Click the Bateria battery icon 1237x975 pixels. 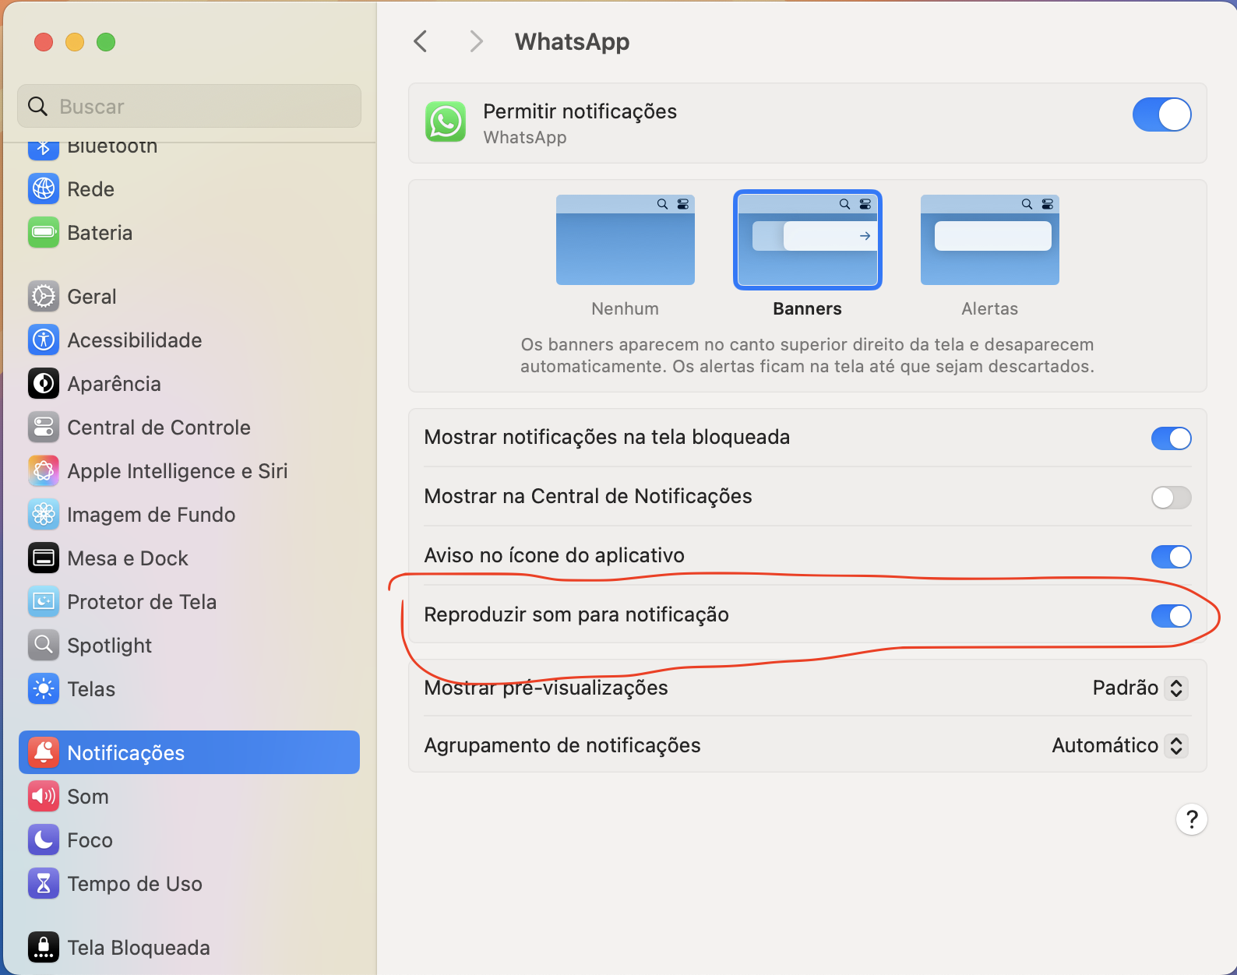coord(44,232)
